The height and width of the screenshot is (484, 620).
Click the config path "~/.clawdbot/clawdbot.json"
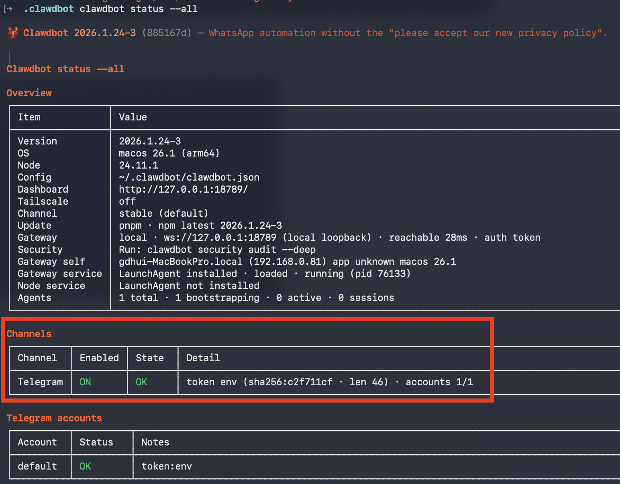point(189,177)
